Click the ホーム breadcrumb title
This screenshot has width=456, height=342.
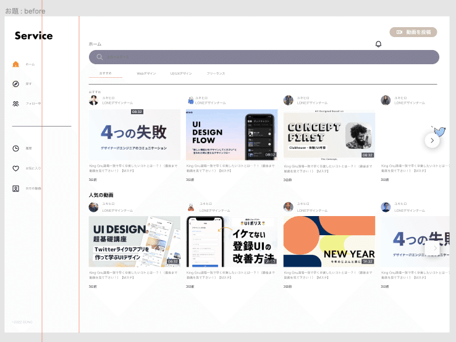pos(95,44)
